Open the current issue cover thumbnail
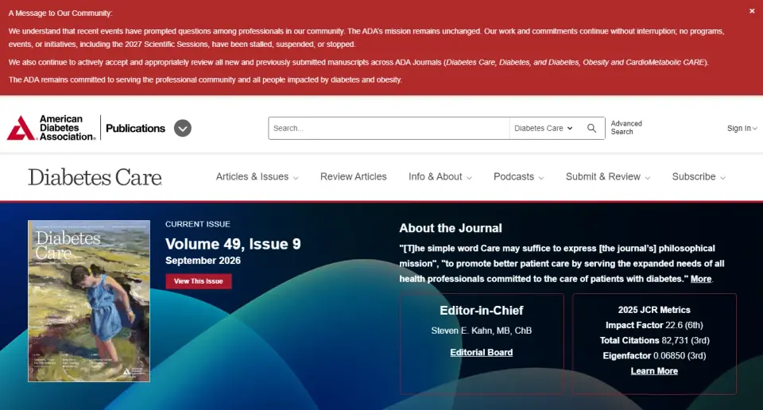 click(89, 301)
